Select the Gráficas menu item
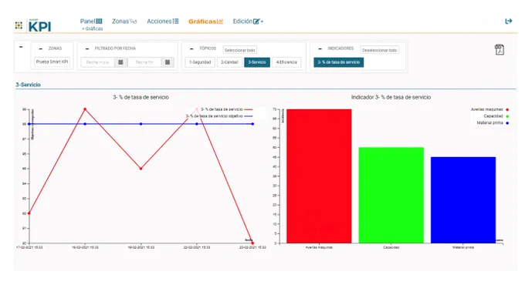 [x=205, y=22]
